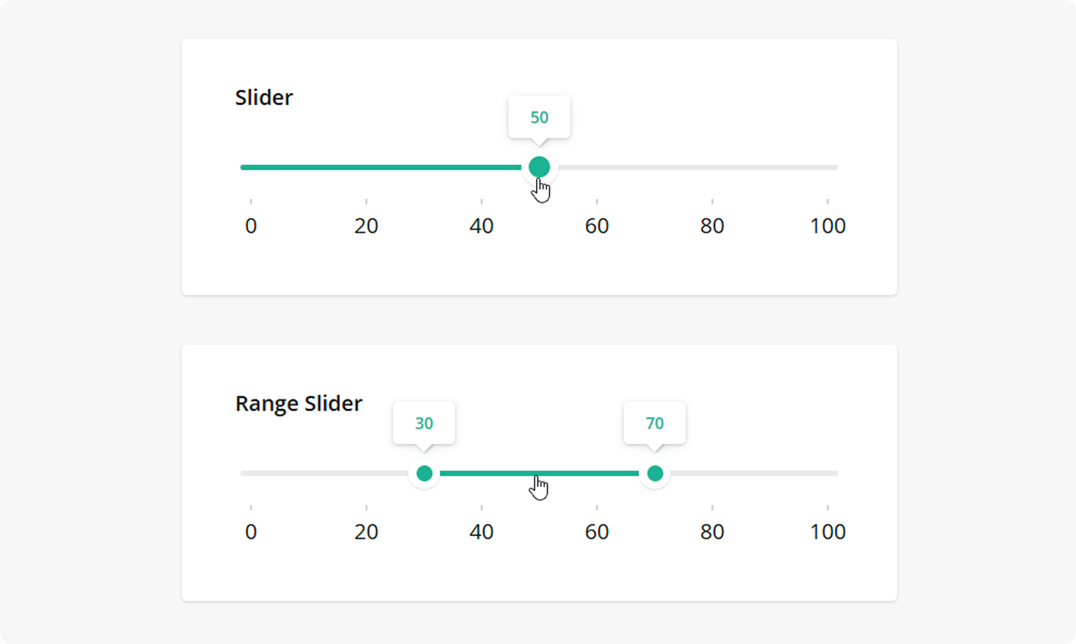
Task: Click the slider handle showing value 50
Action: [539, 167]
